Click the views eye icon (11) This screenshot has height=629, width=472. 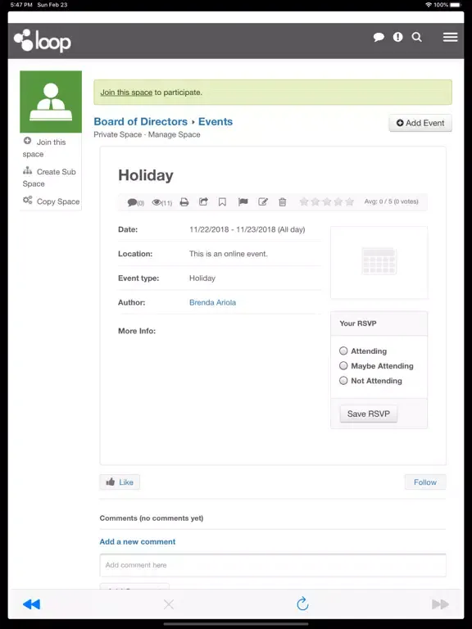161,202
